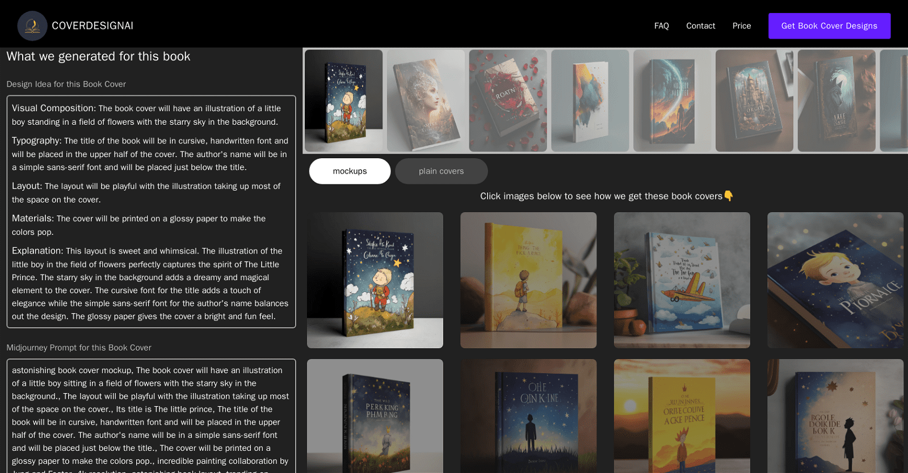
Task: Select the Little Prince carousel thumbnail
Action: pos(343,100)
